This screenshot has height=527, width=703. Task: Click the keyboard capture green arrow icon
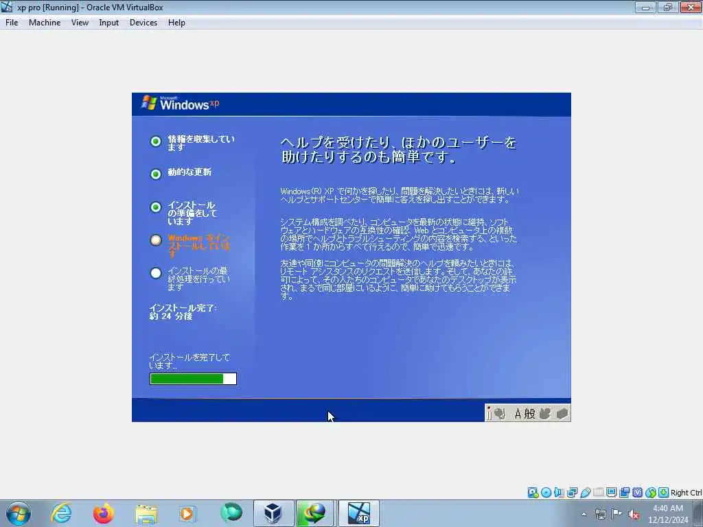tap(664, 493)
